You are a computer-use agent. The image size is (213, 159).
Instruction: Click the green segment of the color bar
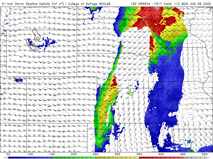(x=74, y=158)
